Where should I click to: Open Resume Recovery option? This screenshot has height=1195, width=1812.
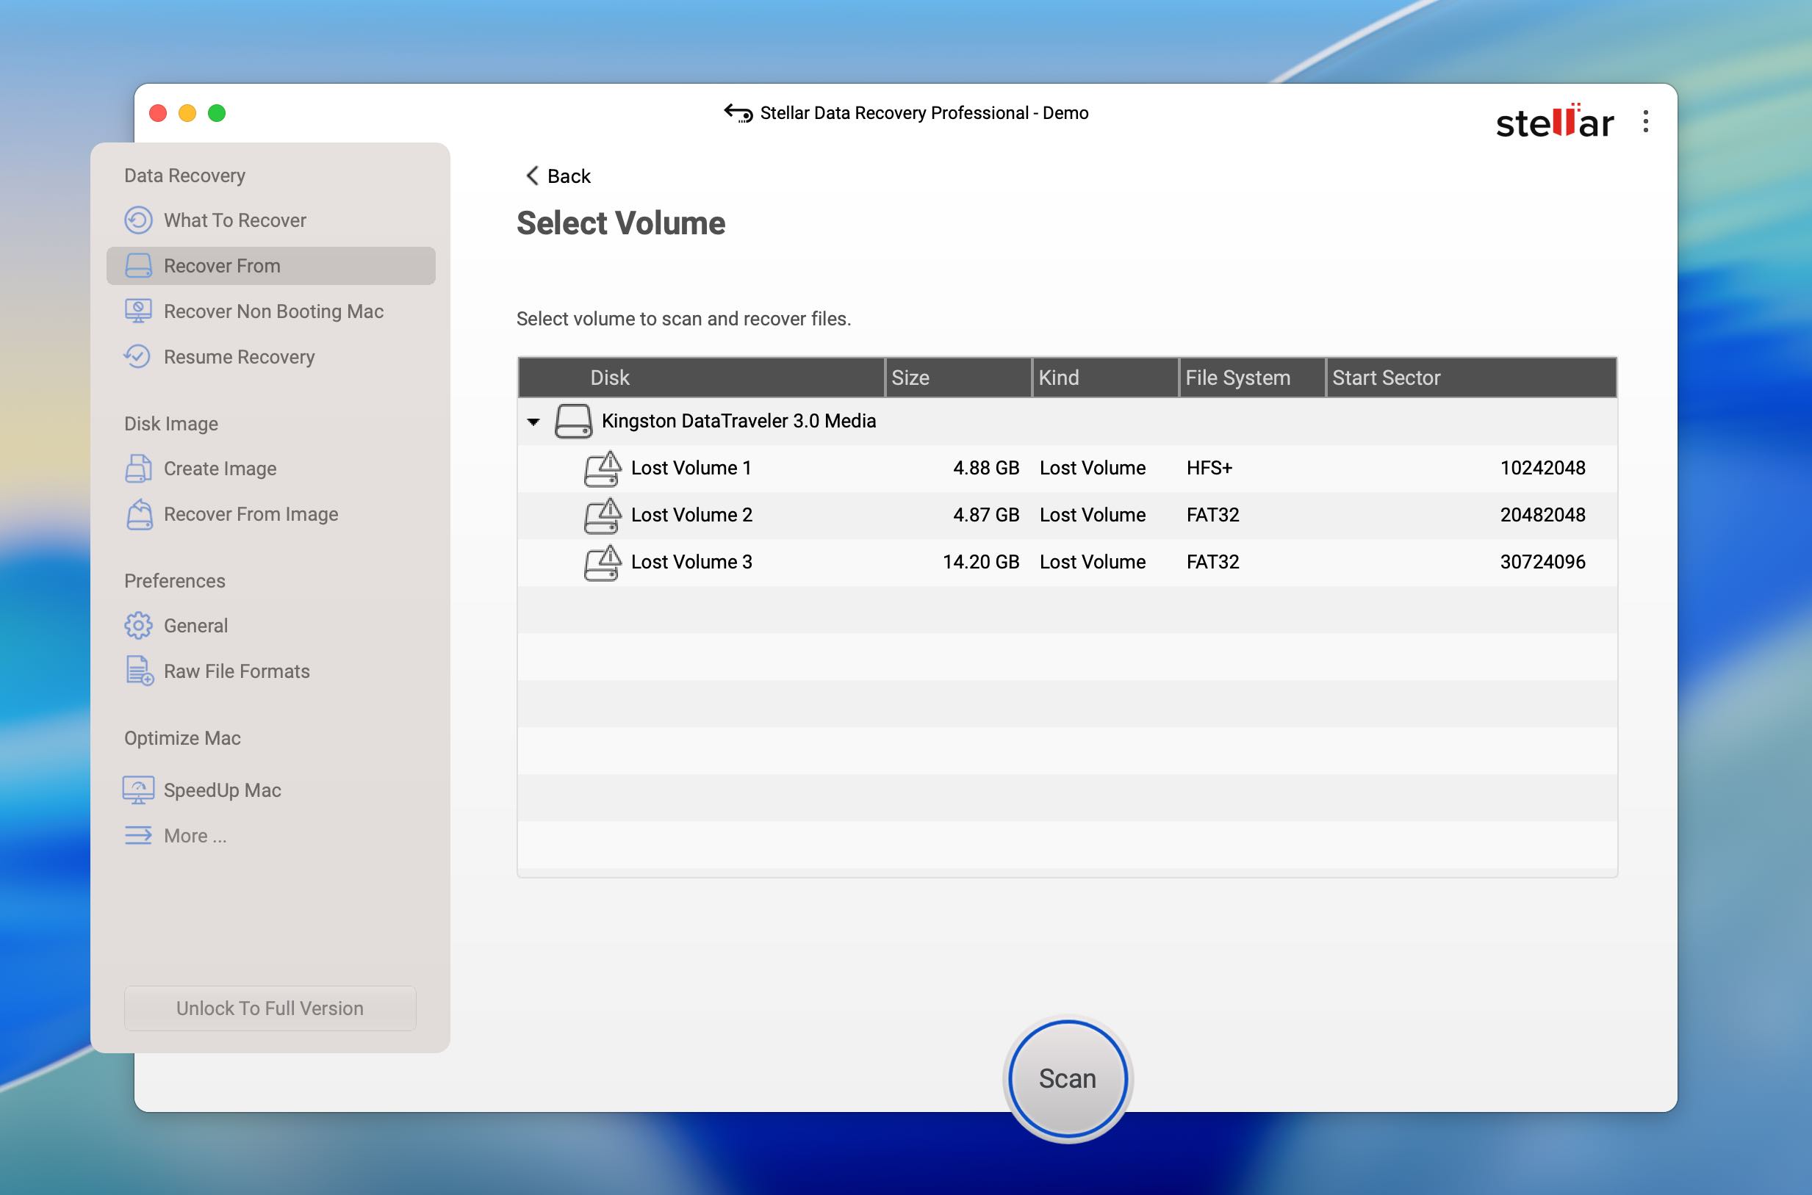tap(239, 357)
